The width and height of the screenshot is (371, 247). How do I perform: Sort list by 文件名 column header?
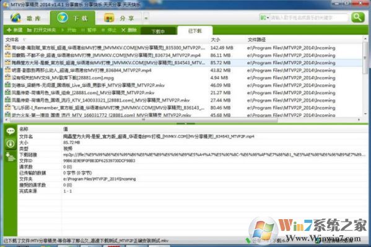click(x=12, y=40)
